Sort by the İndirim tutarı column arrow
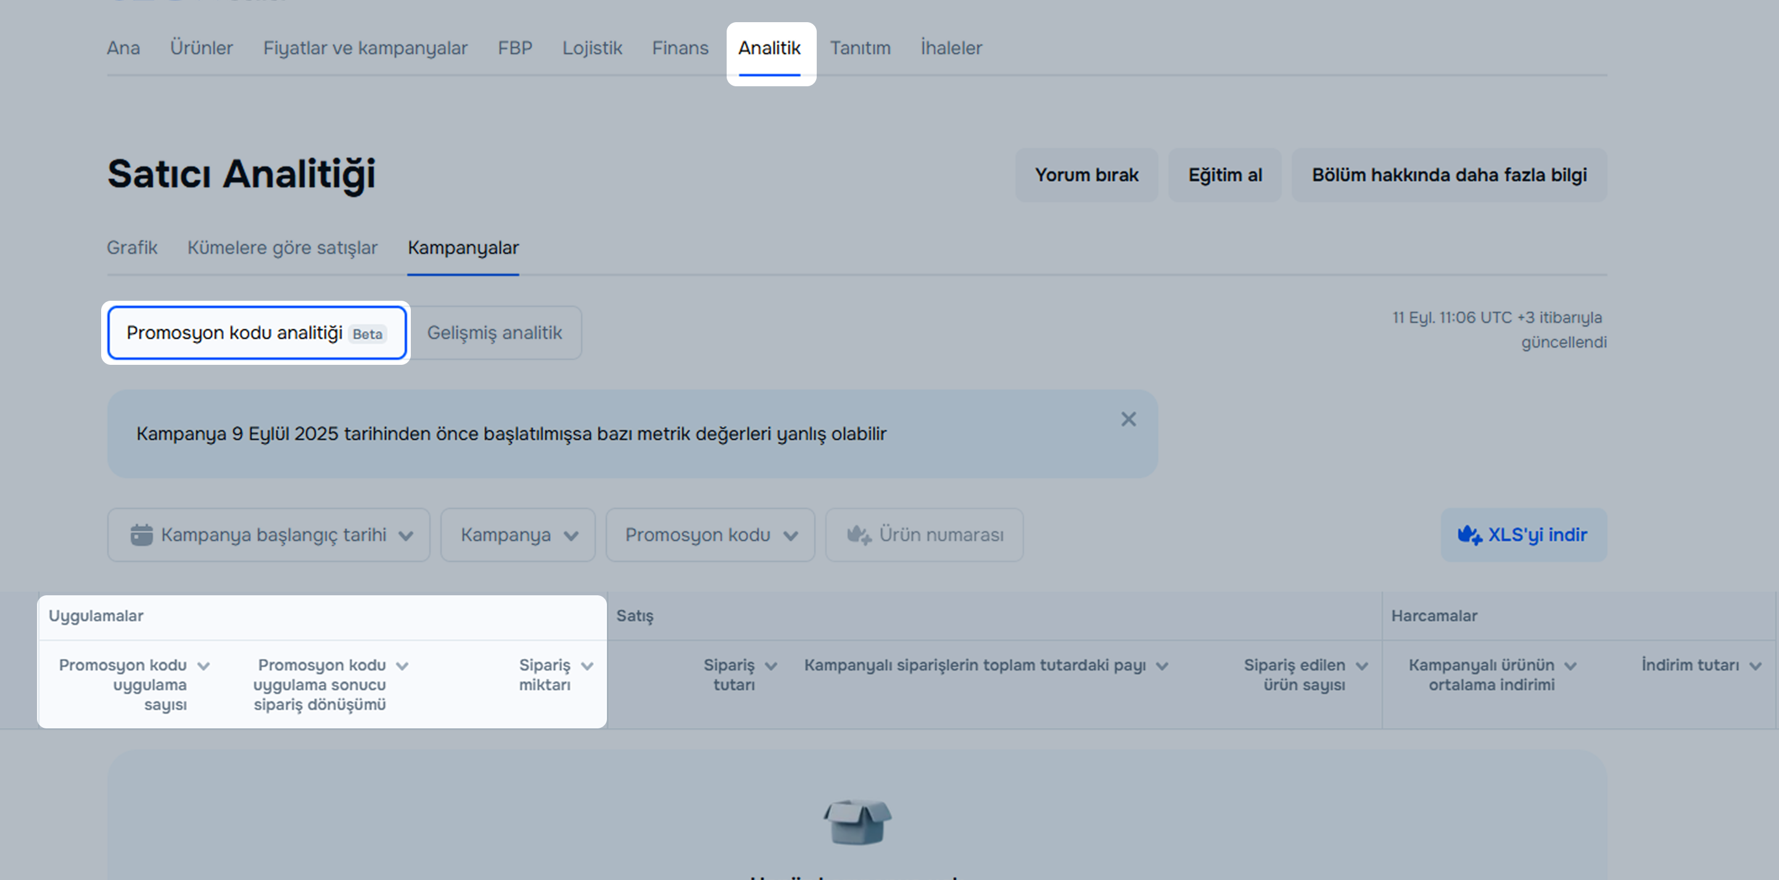This screenshot has height=880, width=1779. tap(1755, 666)
